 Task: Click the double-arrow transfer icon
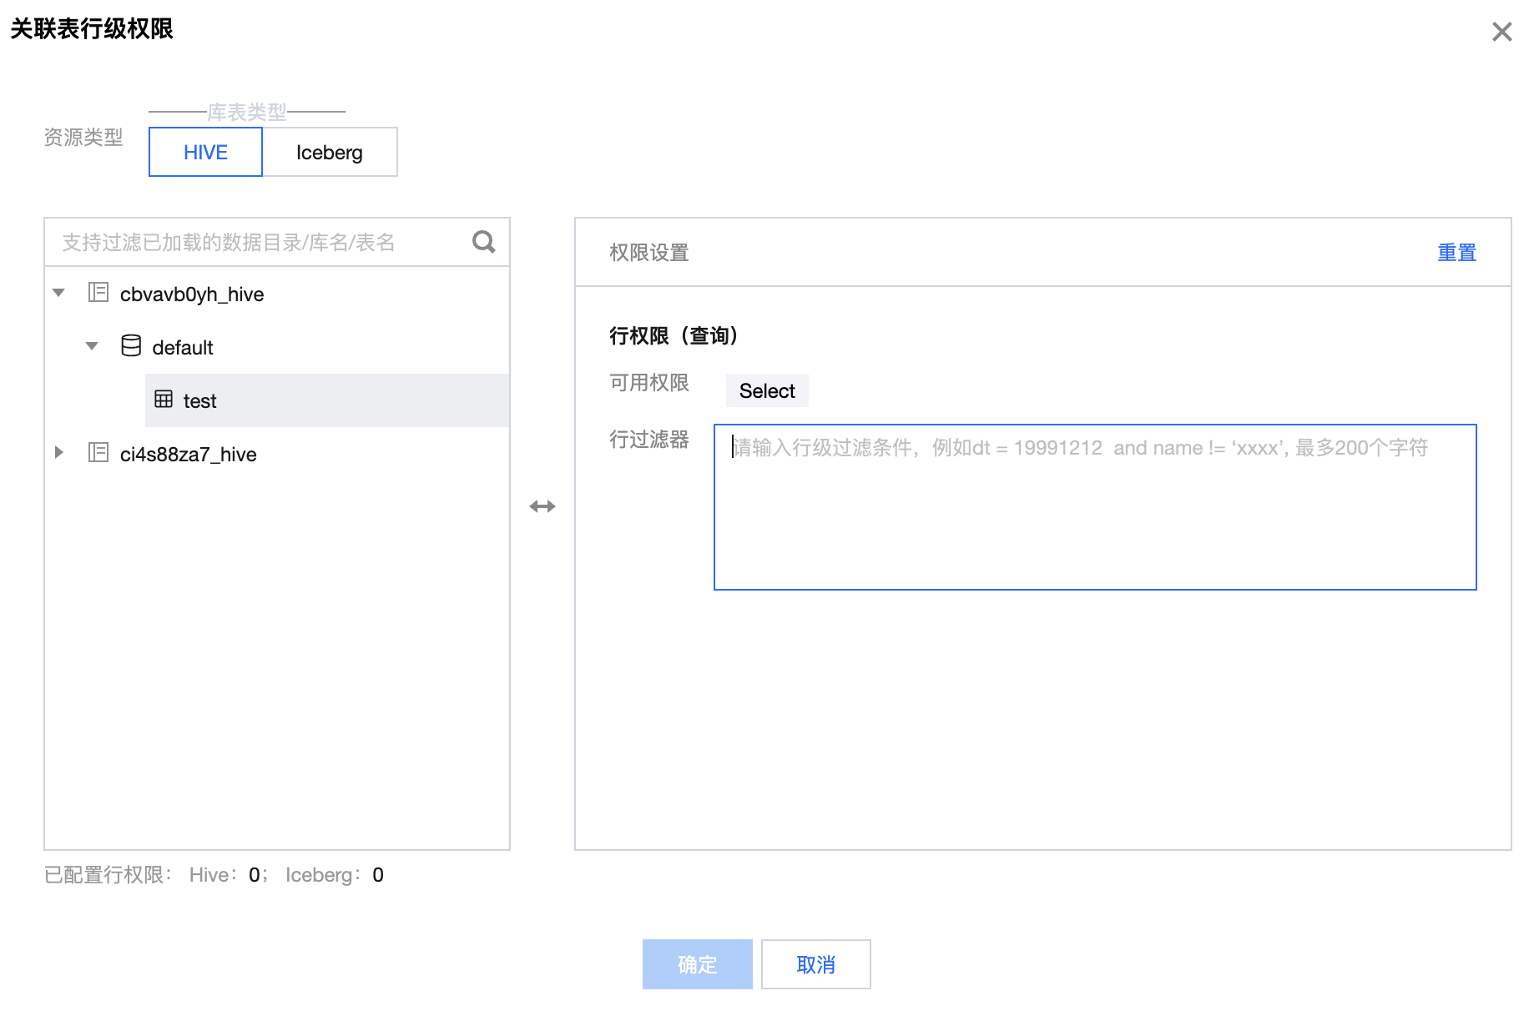pyautogui.click(x=542, y=506)
